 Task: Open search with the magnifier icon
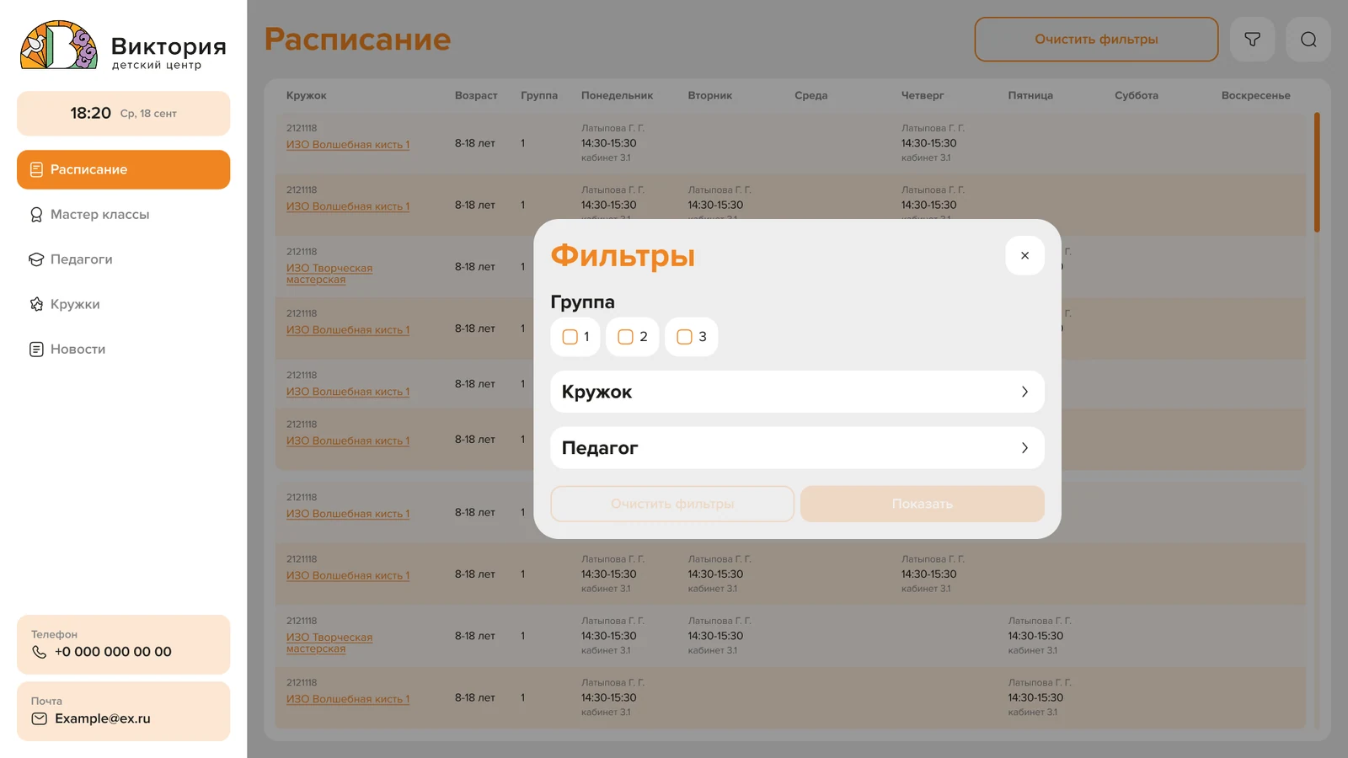tap(1308, 40)
